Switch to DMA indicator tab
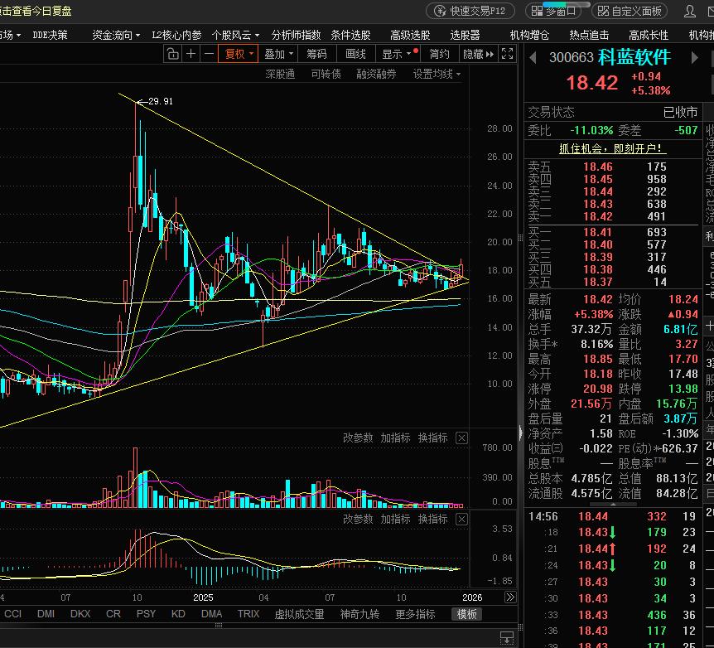The image size is (714, 648). click(212, 614)
